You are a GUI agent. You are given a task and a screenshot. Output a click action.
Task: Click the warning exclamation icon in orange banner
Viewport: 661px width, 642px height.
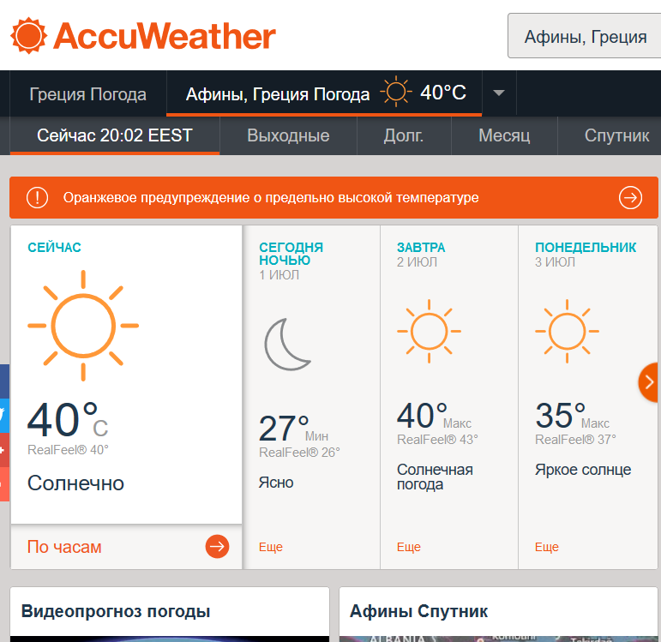pyautogui.click(x=37, y=198)
